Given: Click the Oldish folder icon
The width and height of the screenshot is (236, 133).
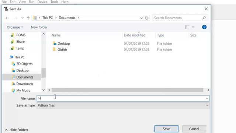Looking at the screenshot, I should coord(54,50).
